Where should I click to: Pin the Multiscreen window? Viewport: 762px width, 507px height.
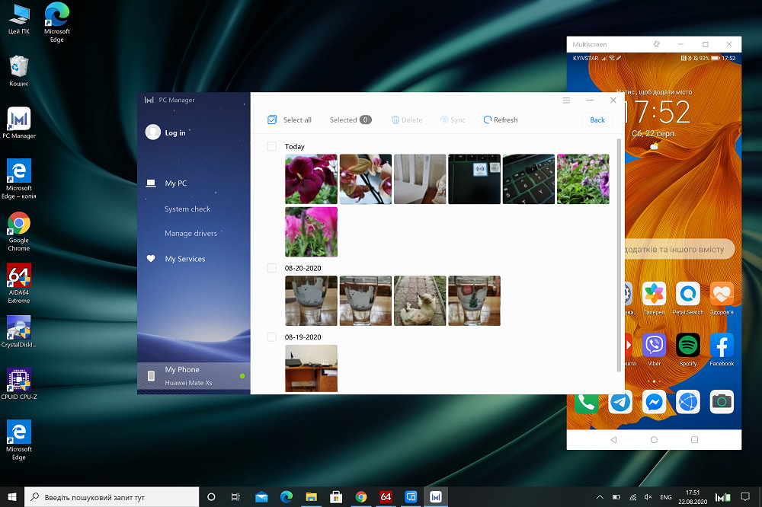(657, 44)
